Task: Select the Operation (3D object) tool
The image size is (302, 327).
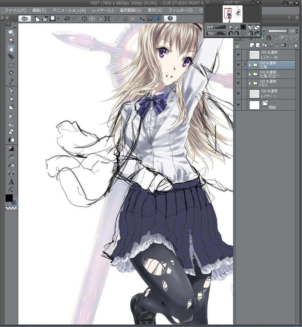Action: 11,32
